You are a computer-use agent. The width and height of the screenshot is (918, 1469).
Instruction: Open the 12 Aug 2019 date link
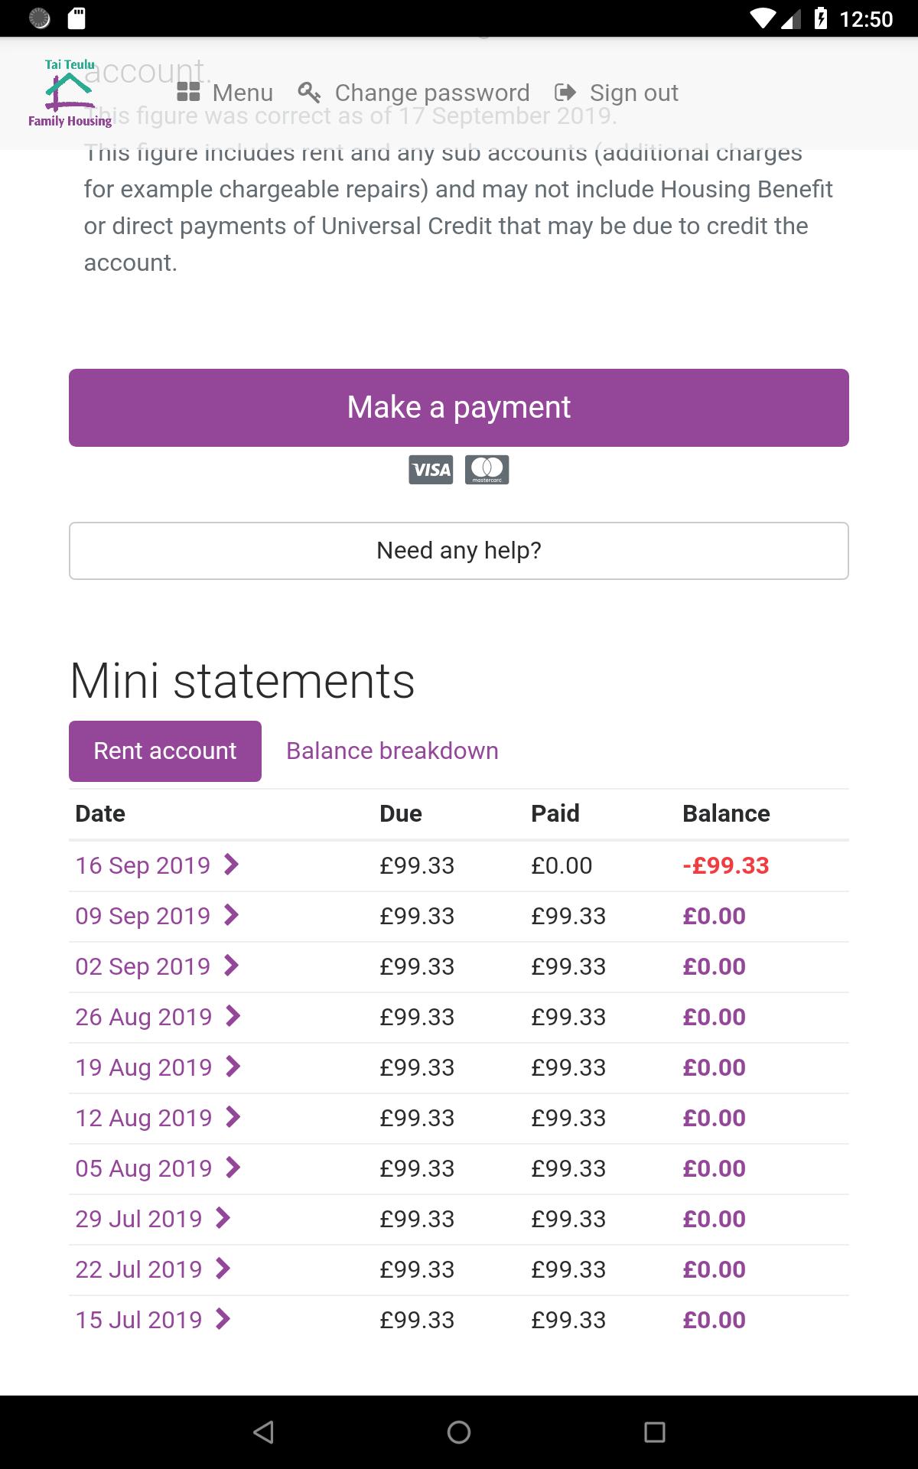pyautogui.click(x=143, y=1118)
